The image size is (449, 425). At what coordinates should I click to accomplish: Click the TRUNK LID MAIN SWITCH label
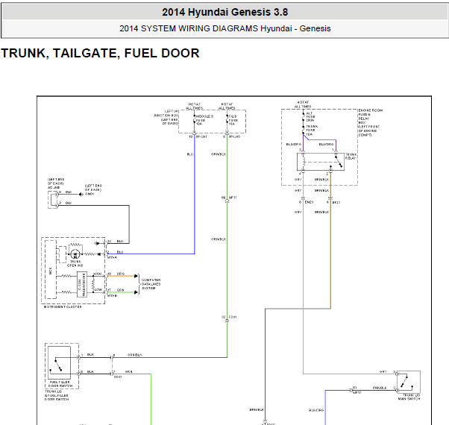(x=409, y=397)
